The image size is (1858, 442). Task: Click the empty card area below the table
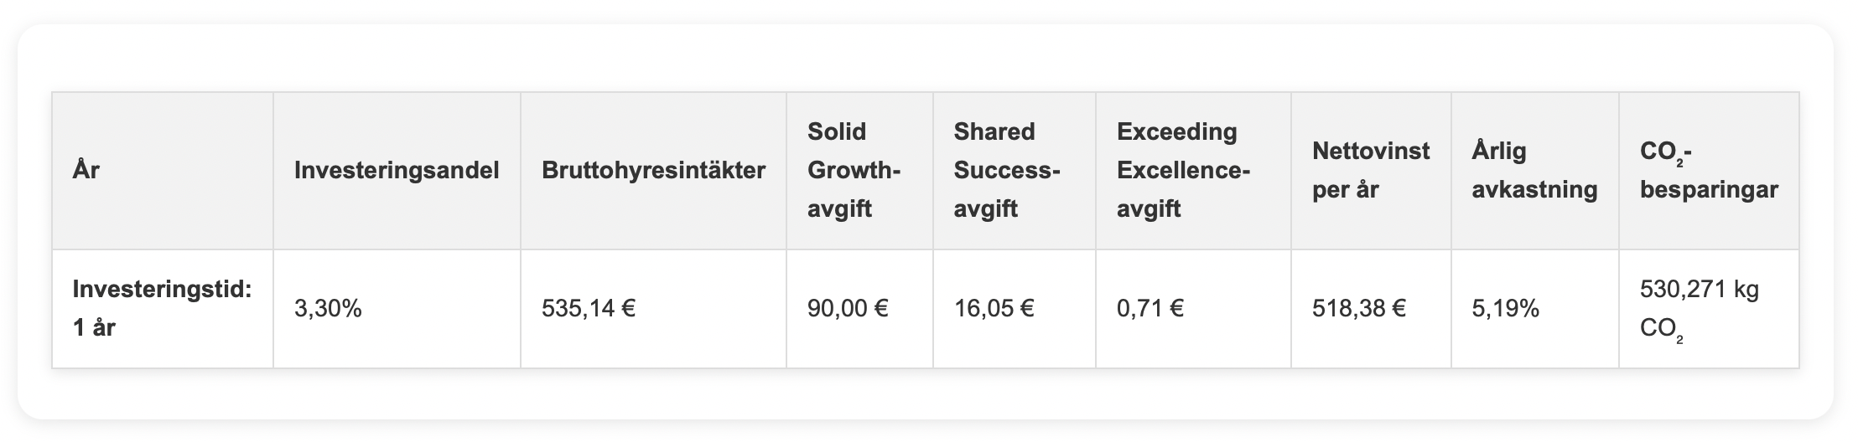tap(922, 393)
